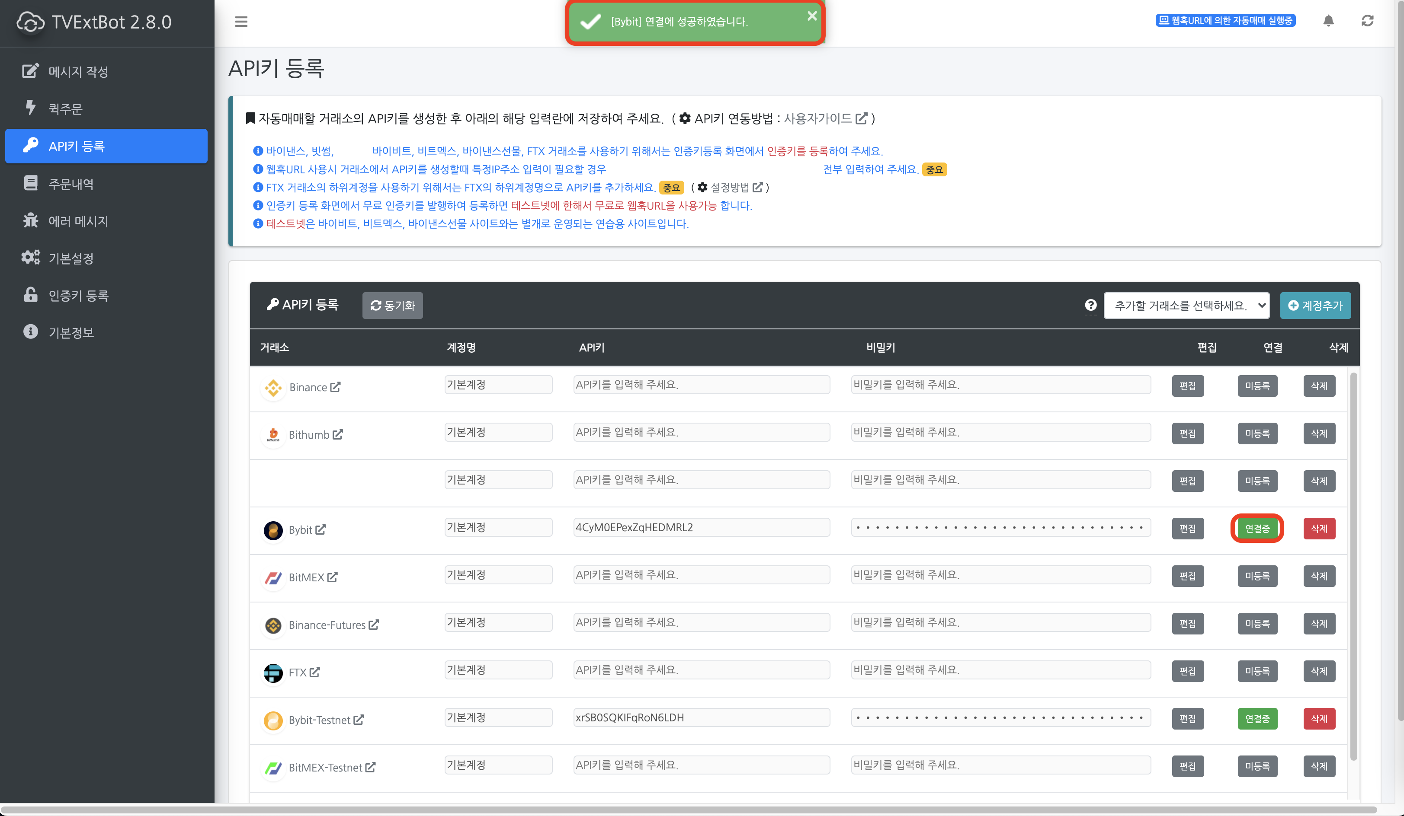Click the Binance-Futures exchange logo
Screen dimensions: 1404x816
[273, 625]
